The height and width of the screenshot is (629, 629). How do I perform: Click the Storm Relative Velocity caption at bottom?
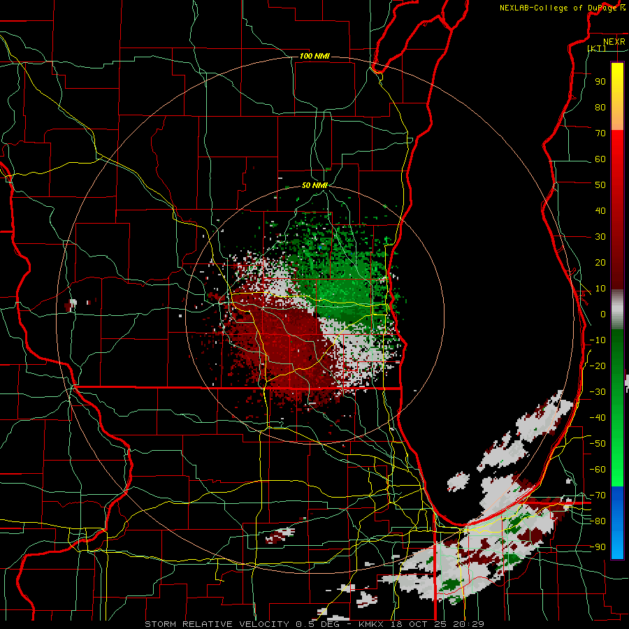314,624
